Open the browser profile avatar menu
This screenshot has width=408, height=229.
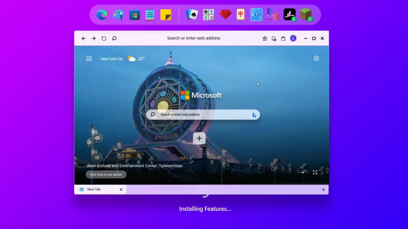click(x=293, y=38)
